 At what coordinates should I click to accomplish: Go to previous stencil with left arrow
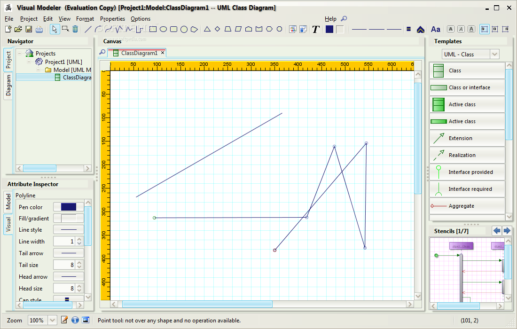tap(497, 231)
